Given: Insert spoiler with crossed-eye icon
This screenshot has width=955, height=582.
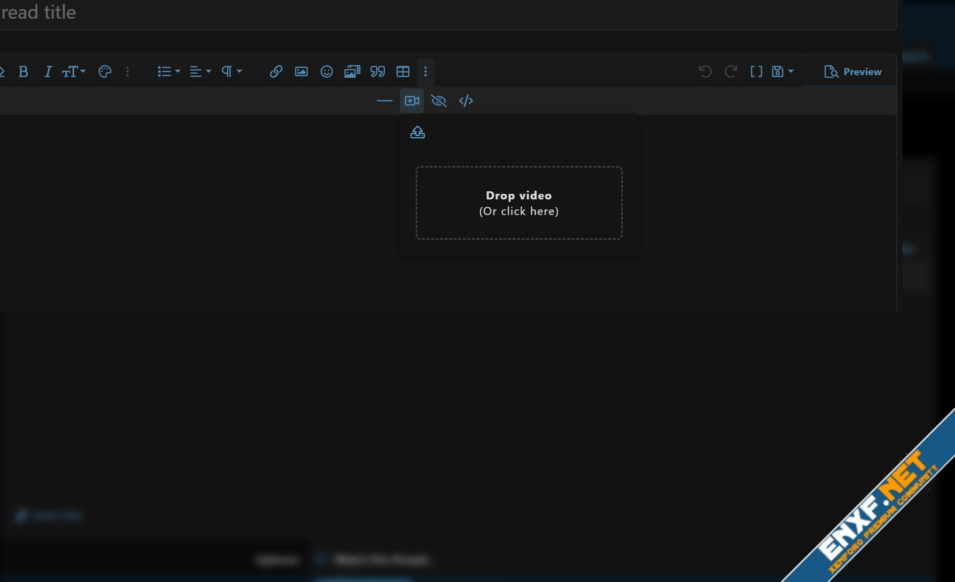Looking at the screenshot, I should point(438,101).
